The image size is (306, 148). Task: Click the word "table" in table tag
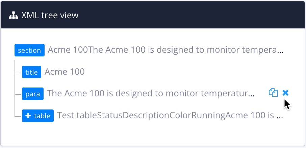[42, 116]
